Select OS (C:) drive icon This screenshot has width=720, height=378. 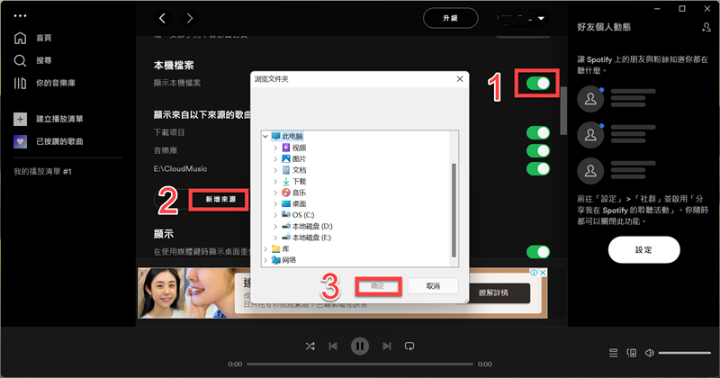point(286,214)
